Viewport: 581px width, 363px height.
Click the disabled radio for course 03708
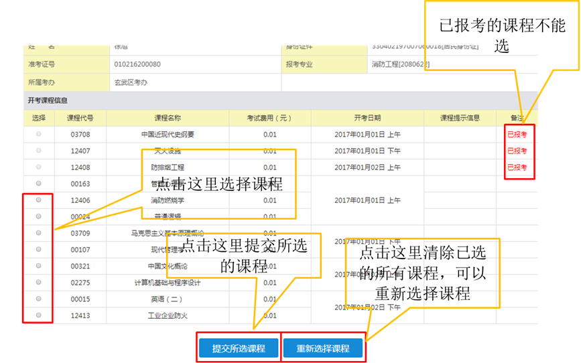click(x=38, y=134)
